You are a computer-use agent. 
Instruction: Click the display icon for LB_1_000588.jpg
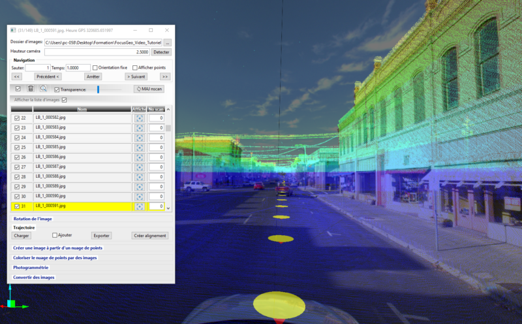139,177
